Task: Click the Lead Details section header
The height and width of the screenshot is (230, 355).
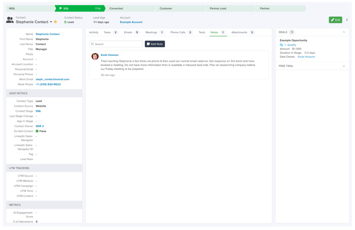Action: pos(44,93)
